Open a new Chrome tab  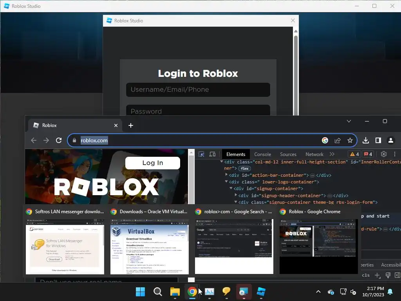pos(131,125)
